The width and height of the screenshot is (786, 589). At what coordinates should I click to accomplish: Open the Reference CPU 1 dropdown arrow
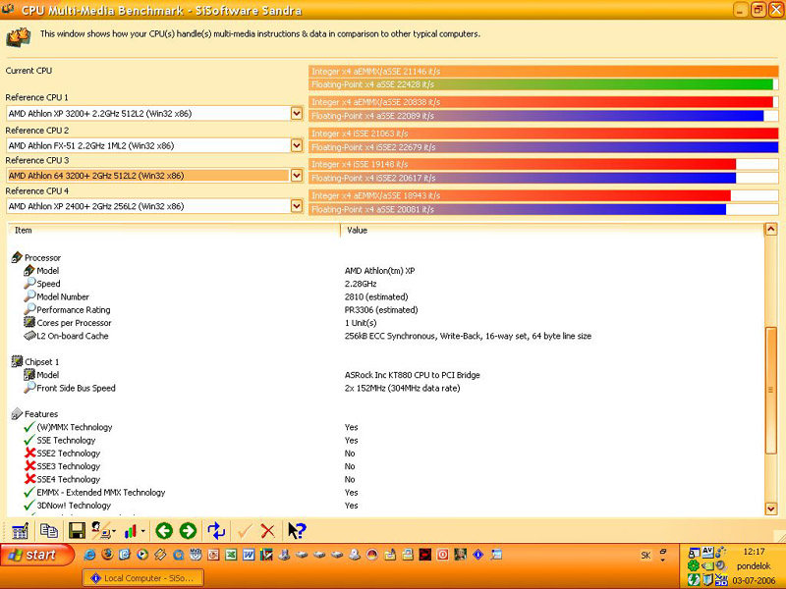(x=297, y=113)
